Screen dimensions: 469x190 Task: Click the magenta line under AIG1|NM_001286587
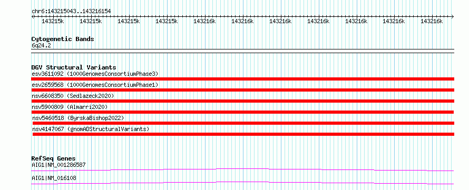tap(242, 170)
